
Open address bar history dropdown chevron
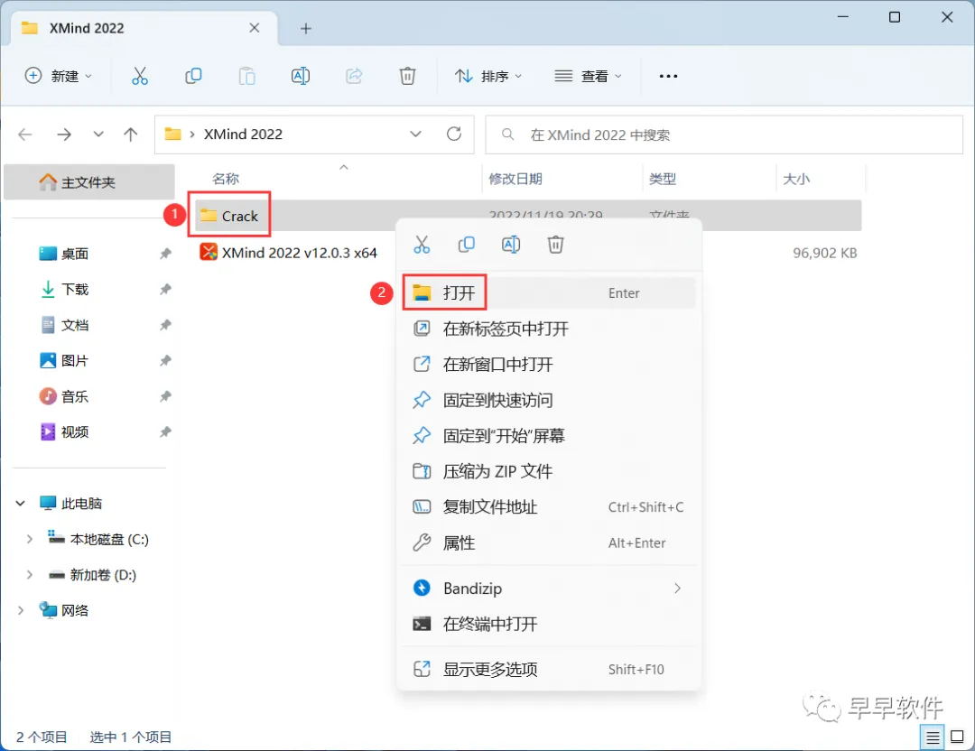click(x=416, y=134)
